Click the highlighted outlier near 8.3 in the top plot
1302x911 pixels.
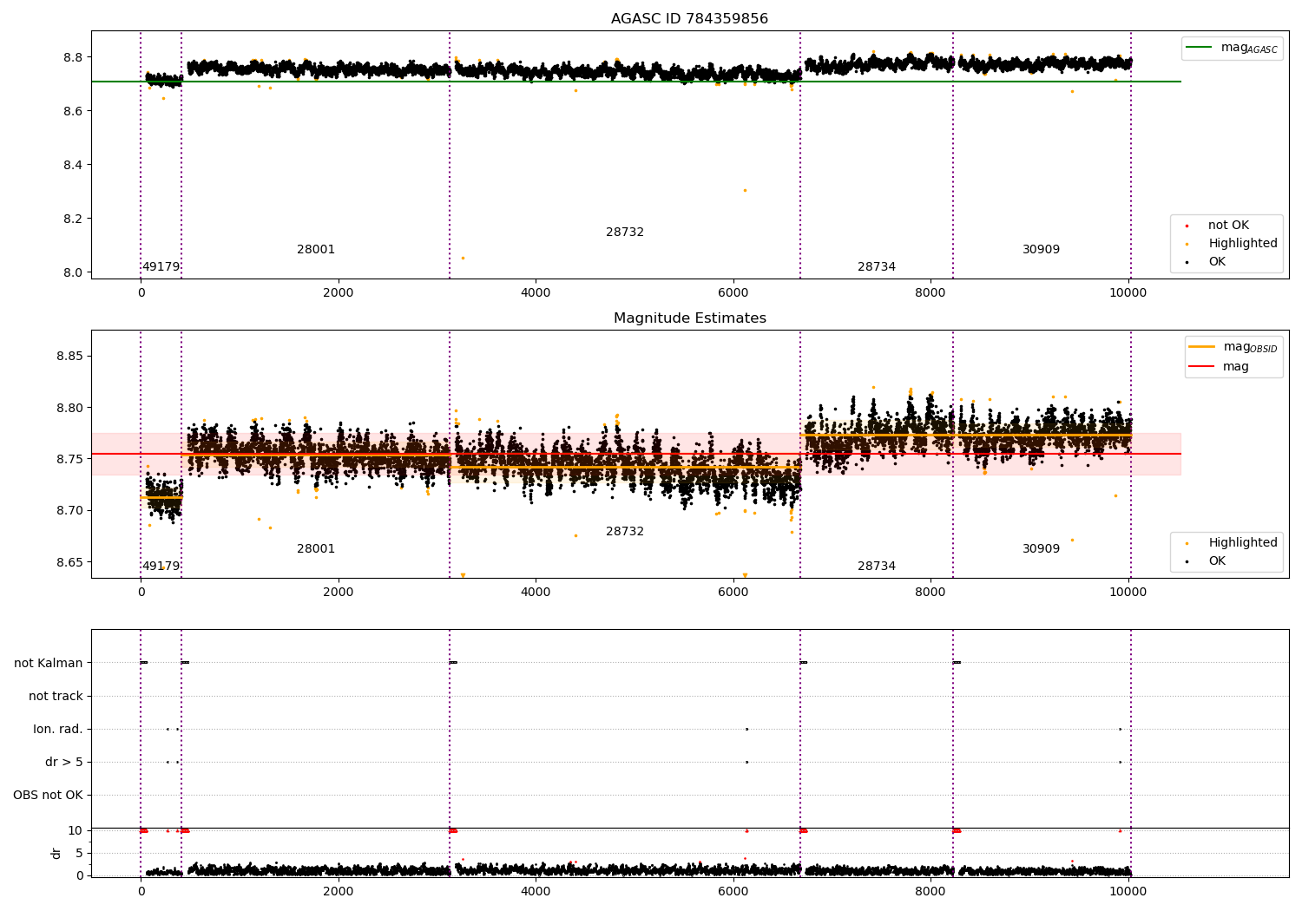click(x=745, y=191)
